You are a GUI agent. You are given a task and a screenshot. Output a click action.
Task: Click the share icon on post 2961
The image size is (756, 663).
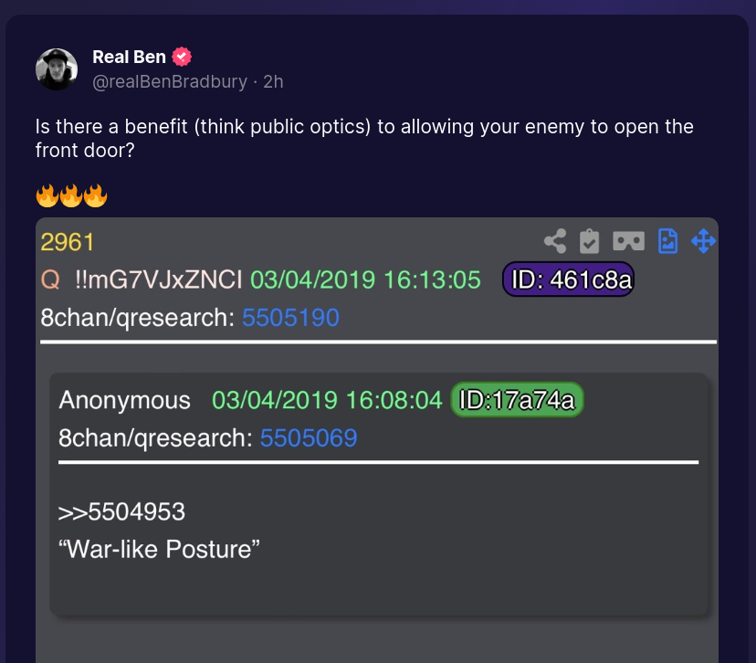point(555,241)
